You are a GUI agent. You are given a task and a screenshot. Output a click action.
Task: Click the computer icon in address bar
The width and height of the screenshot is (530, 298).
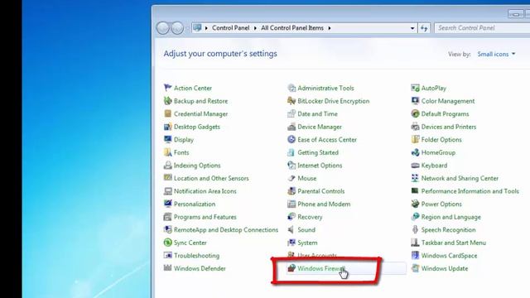pos(197,27)
